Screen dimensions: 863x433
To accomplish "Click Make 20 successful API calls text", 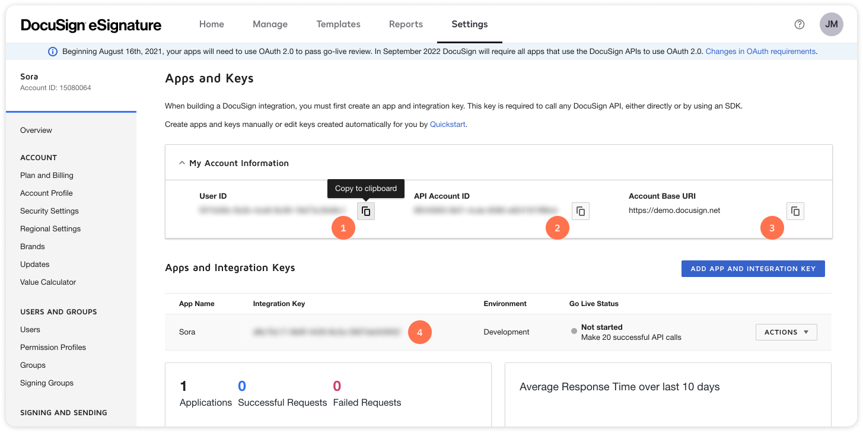I will 631,338.
